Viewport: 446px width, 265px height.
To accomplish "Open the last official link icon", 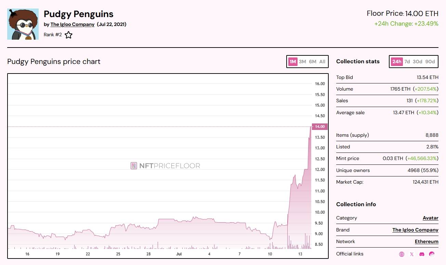I will click(432, 254).
